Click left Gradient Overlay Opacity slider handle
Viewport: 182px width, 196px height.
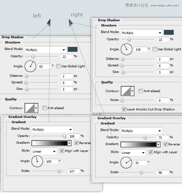pos(65,136)
